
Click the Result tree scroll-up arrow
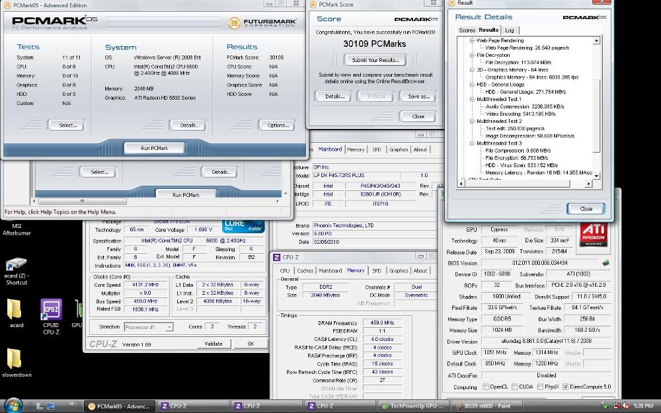click(596, 40)
